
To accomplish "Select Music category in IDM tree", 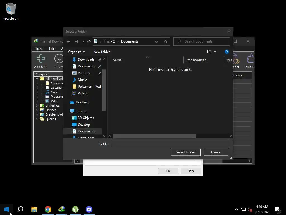I will [x=54, y=92].
